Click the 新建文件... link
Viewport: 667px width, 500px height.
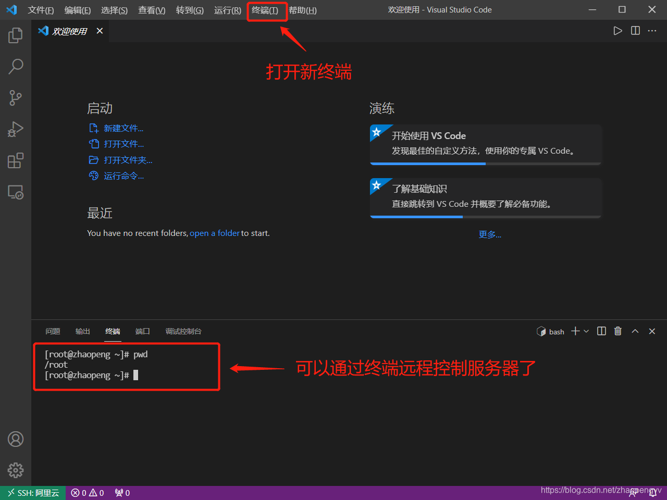click(123, 128)
